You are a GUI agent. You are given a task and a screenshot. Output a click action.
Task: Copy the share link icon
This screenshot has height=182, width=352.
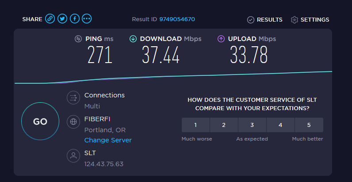coord(50,19)
